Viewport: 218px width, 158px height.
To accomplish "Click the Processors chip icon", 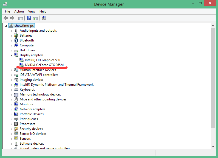I will [x=16, y=124].
